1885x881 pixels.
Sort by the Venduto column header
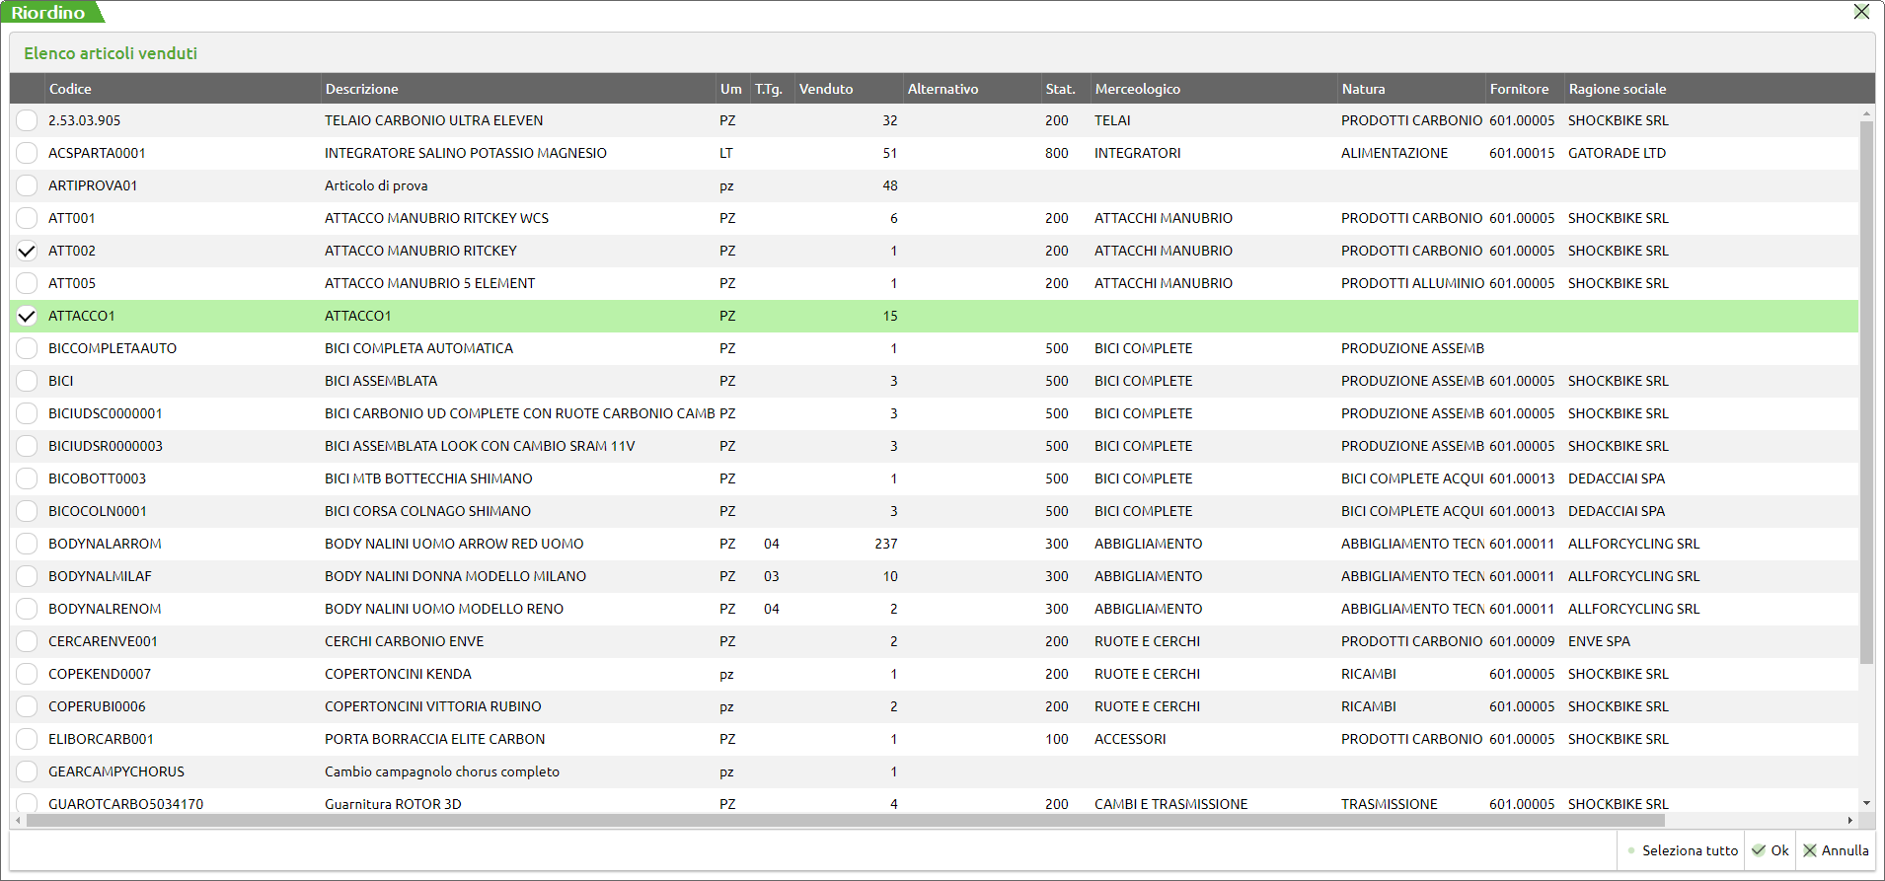click(826, 89)
